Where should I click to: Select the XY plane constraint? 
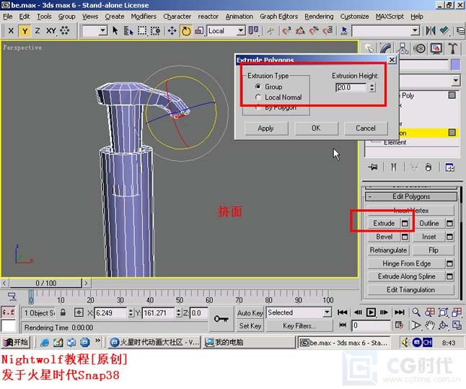tap(50, 30)
